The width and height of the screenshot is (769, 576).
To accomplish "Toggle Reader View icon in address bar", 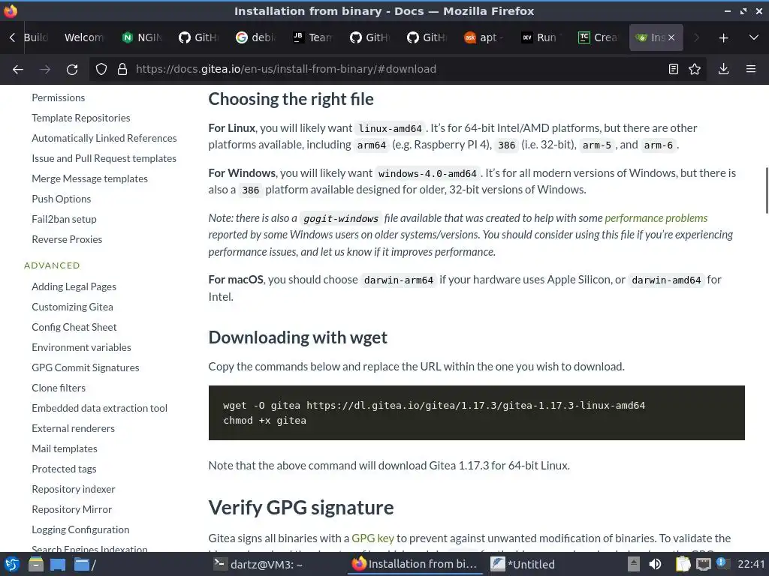I will pyautogui.click(x=674, y=69).
